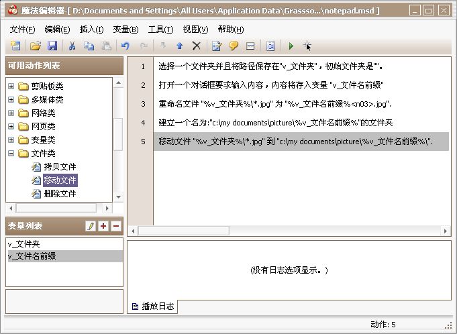Click the Move action up arrow icon
Image resolution: width=457 pixels, height=334 pixels.
click(x=180, y=46)
